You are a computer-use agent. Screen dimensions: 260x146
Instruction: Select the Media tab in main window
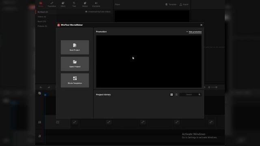tap(41, 4)
